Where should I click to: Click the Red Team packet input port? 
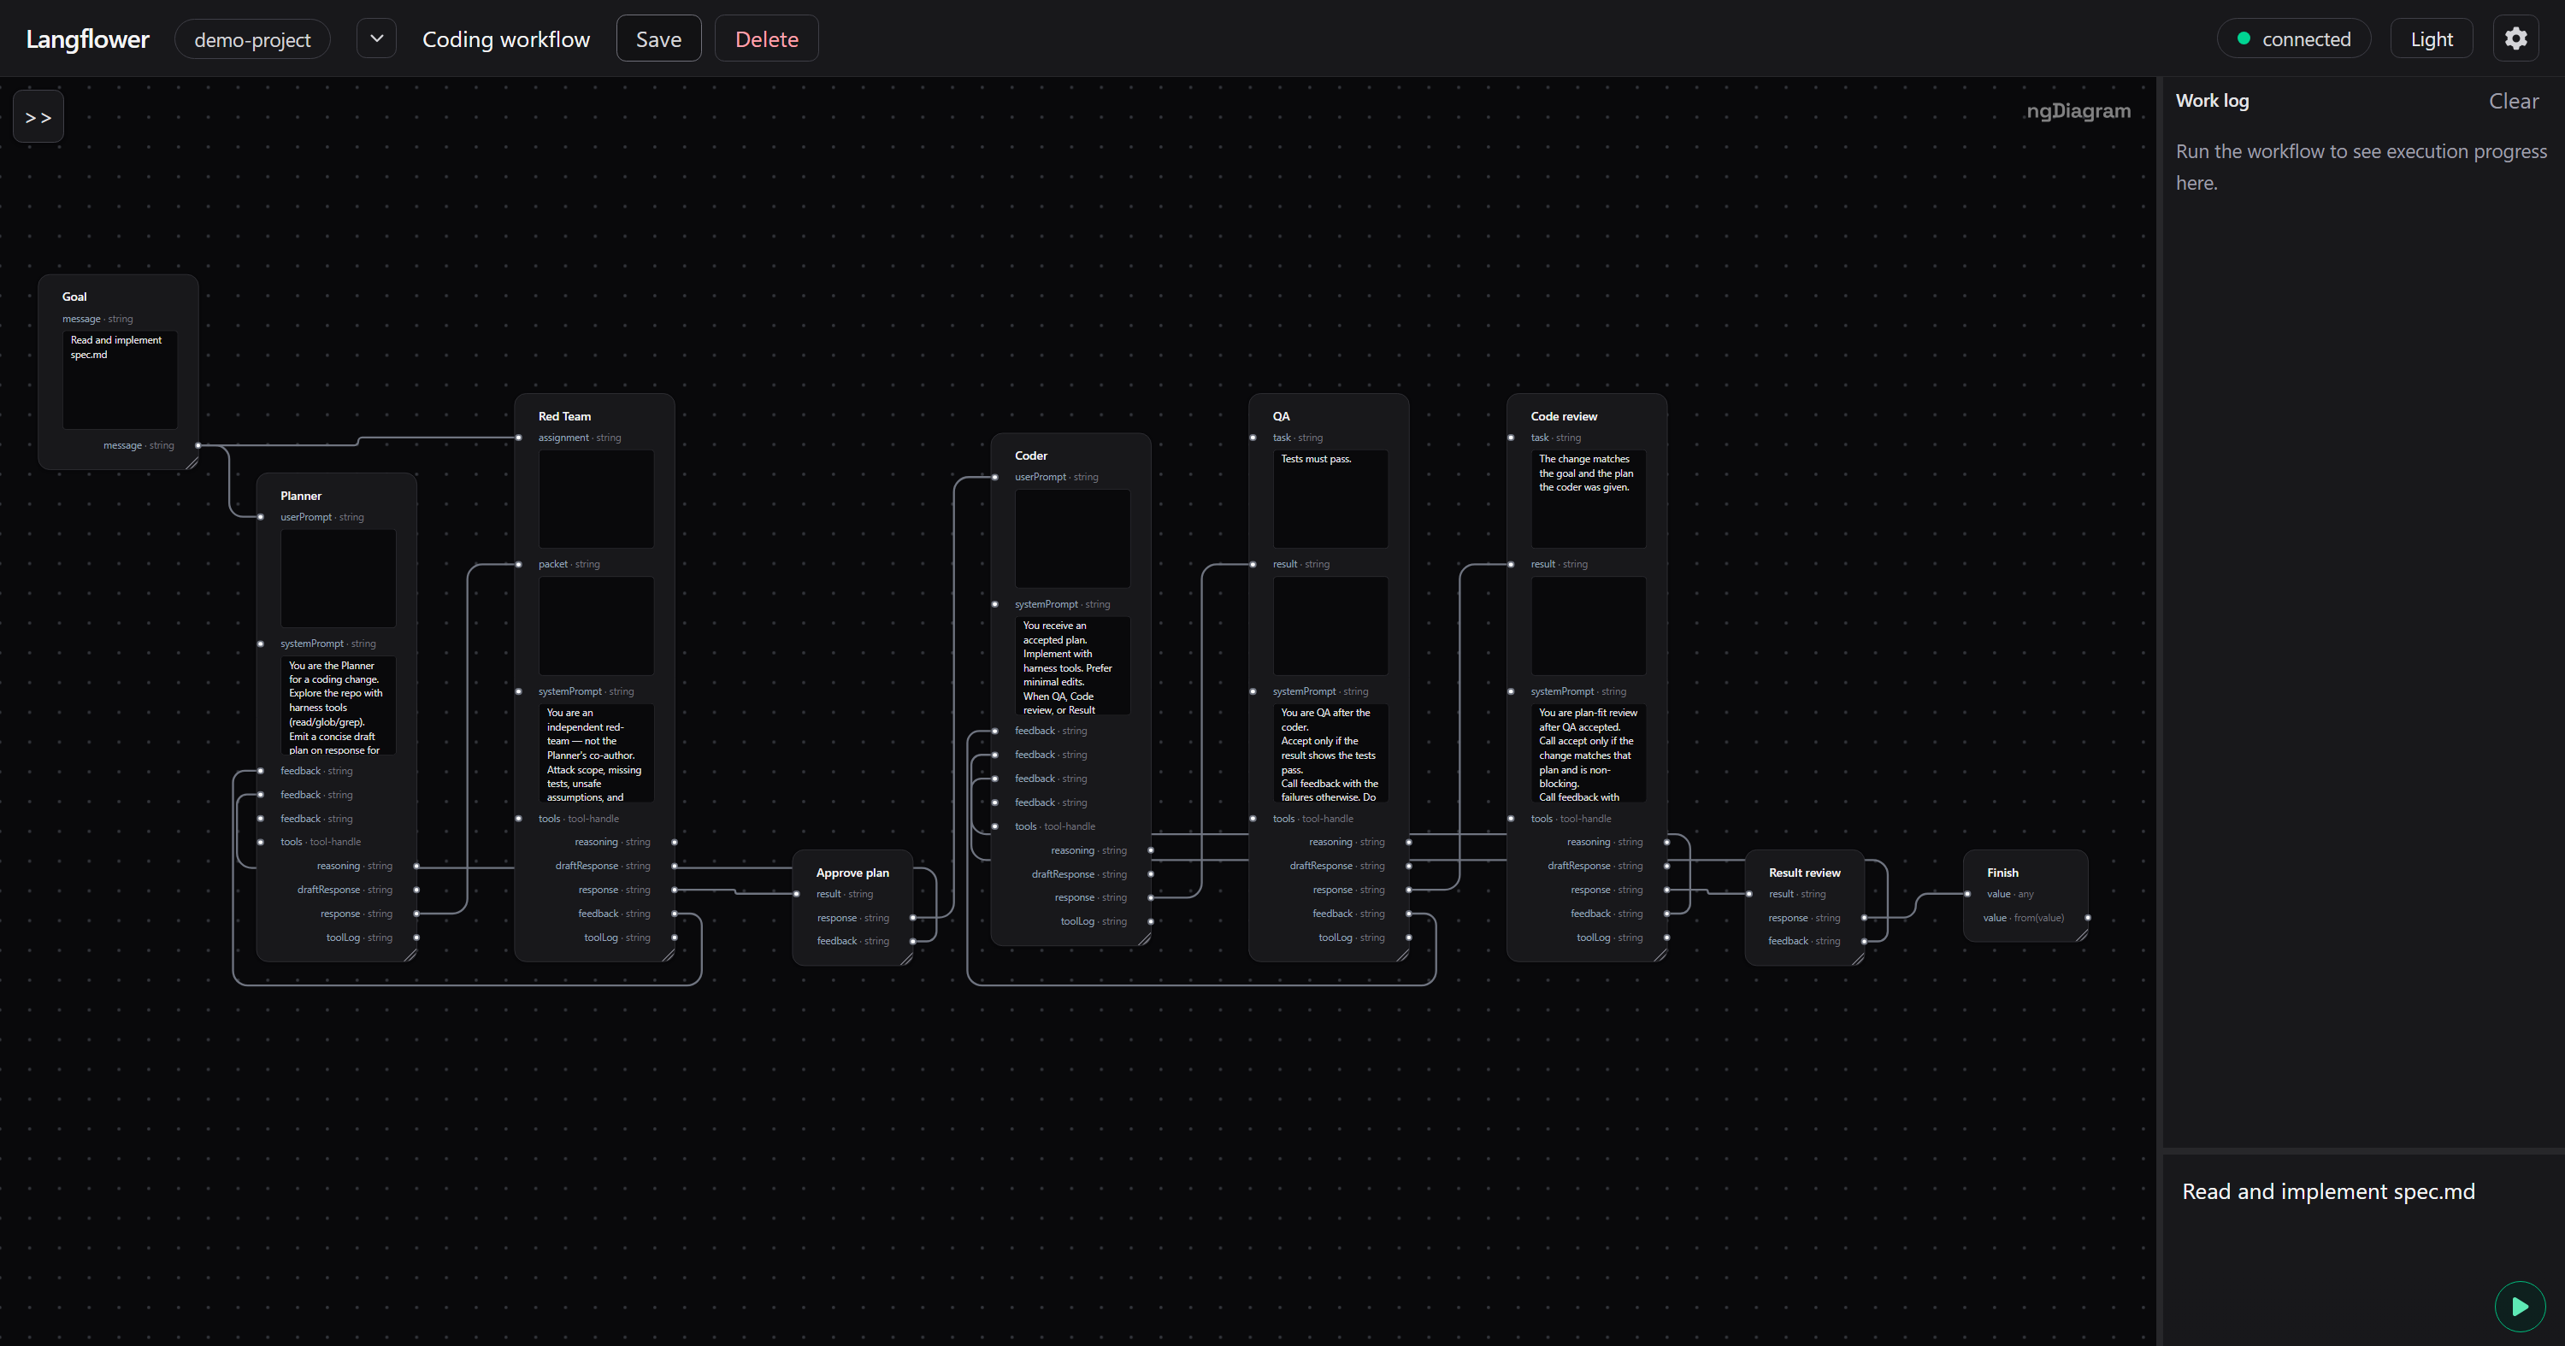point(519,563)
